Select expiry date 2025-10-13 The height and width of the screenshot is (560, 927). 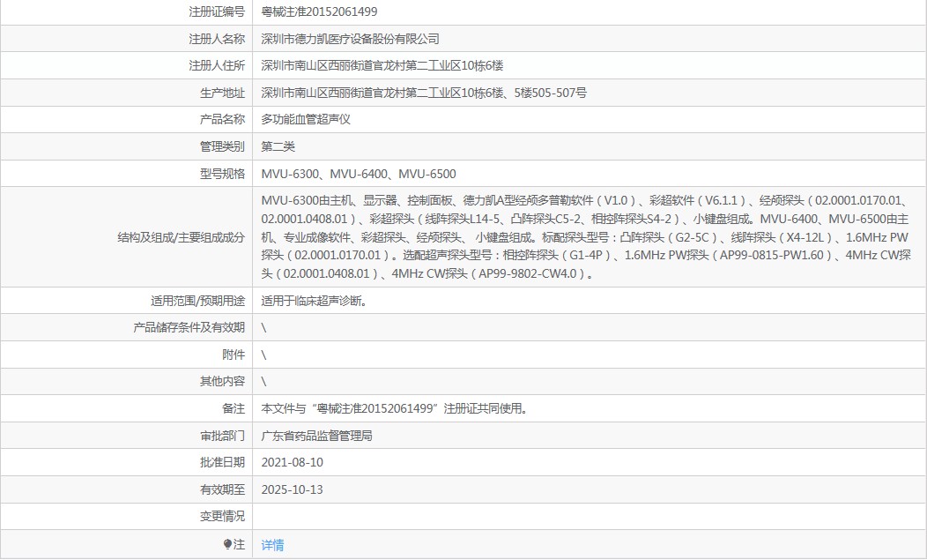(292, 489)
